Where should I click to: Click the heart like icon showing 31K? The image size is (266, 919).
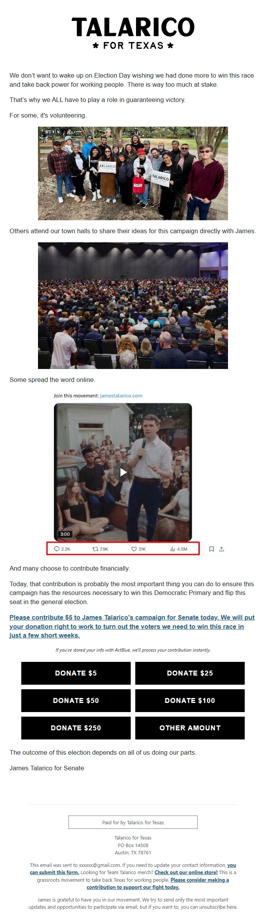(134, 549)
